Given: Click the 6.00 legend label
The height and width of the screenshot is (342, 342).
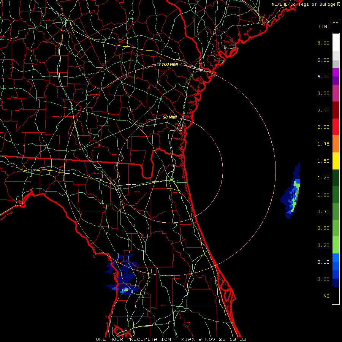Looking at the screenshot, I should pyautogui.click(x=323, y=60).
